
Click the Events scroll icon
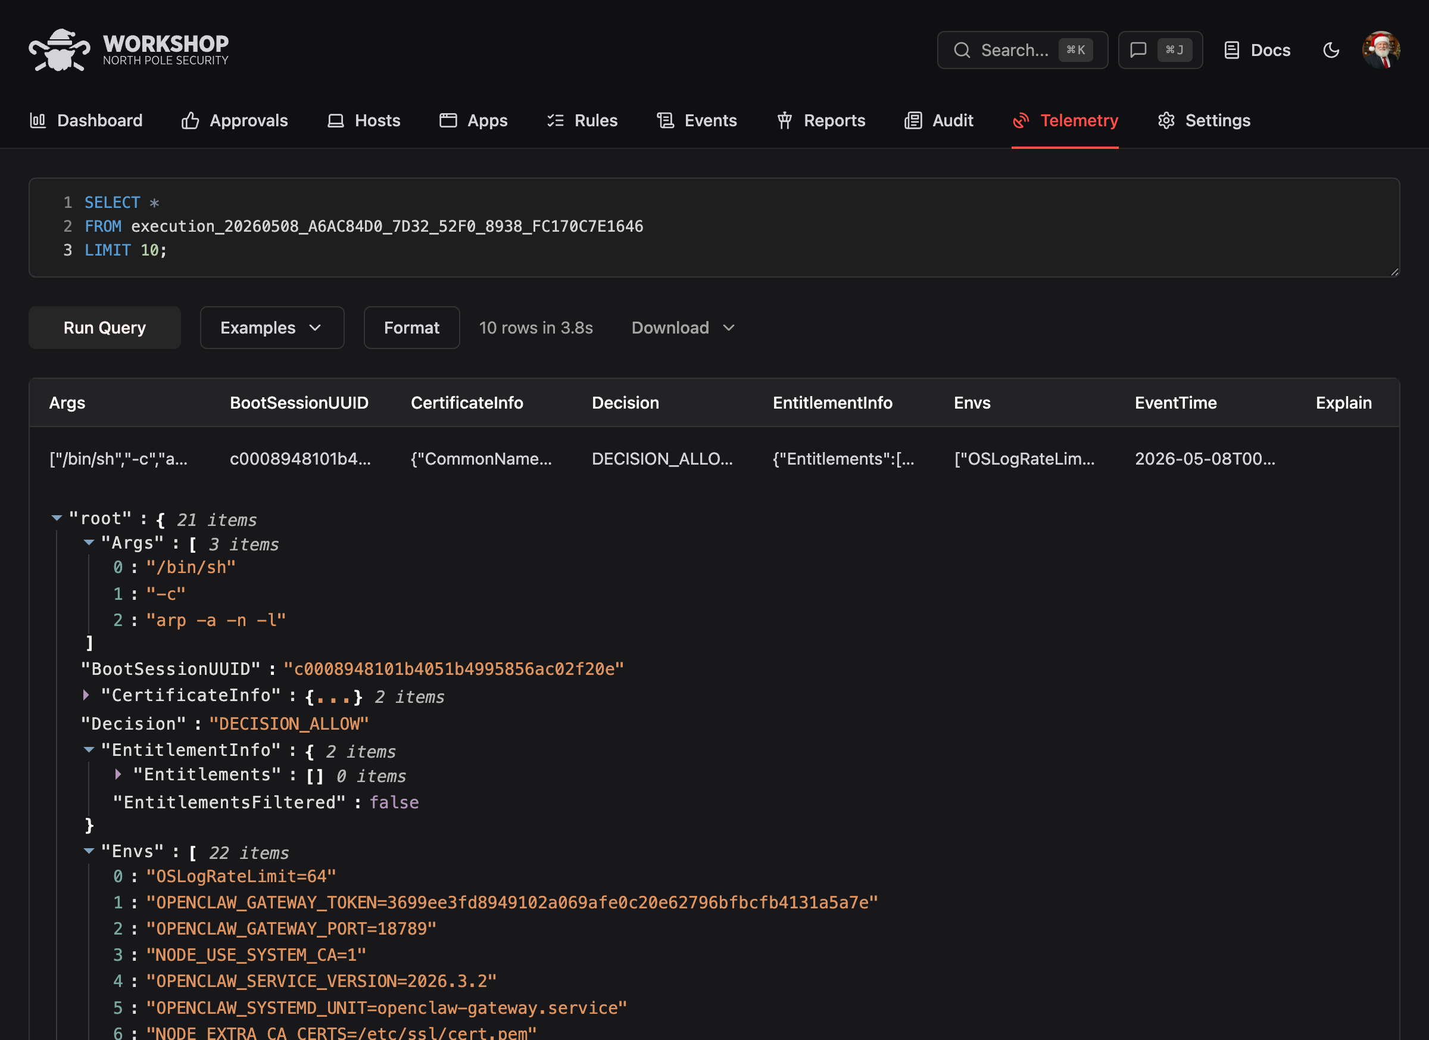click(x=665, y=120)
